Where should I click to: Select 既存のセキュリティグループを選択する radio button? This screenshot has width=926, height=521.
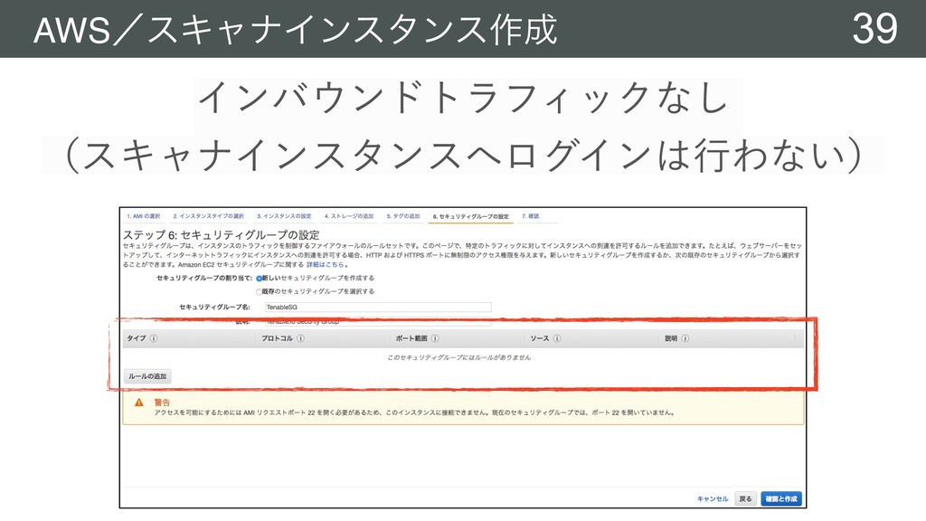pos(260,292)
